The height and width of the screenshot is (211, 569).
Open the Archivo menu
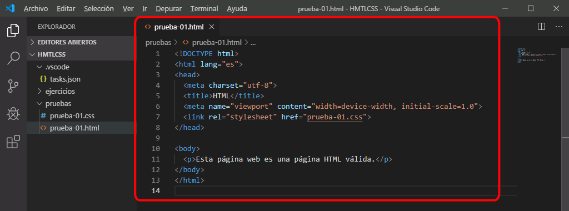coord(36,8)
